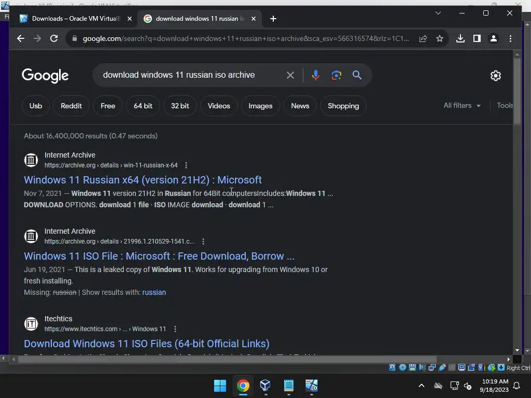The height and width of the screenshot is (398, 531).
Task: Open VirtualBox cube icon on taskbar
Action: pyautogui.click(x=265, y=386)
